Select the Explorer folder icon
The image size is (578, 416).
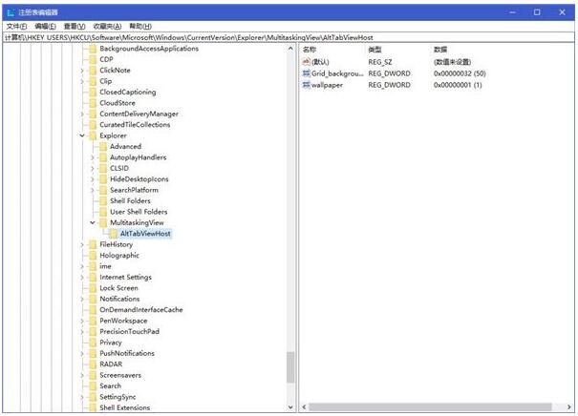(x=93, y=135)
